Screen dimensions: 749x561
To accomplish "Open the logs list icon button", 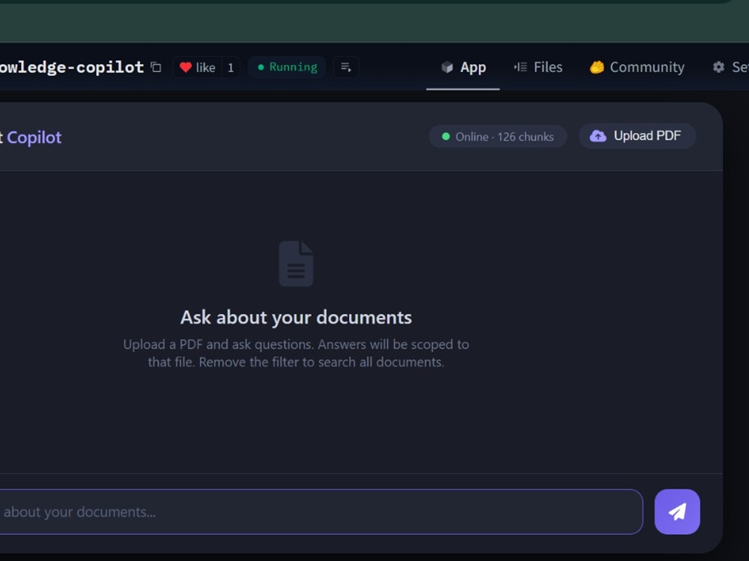I will point(346,67).
